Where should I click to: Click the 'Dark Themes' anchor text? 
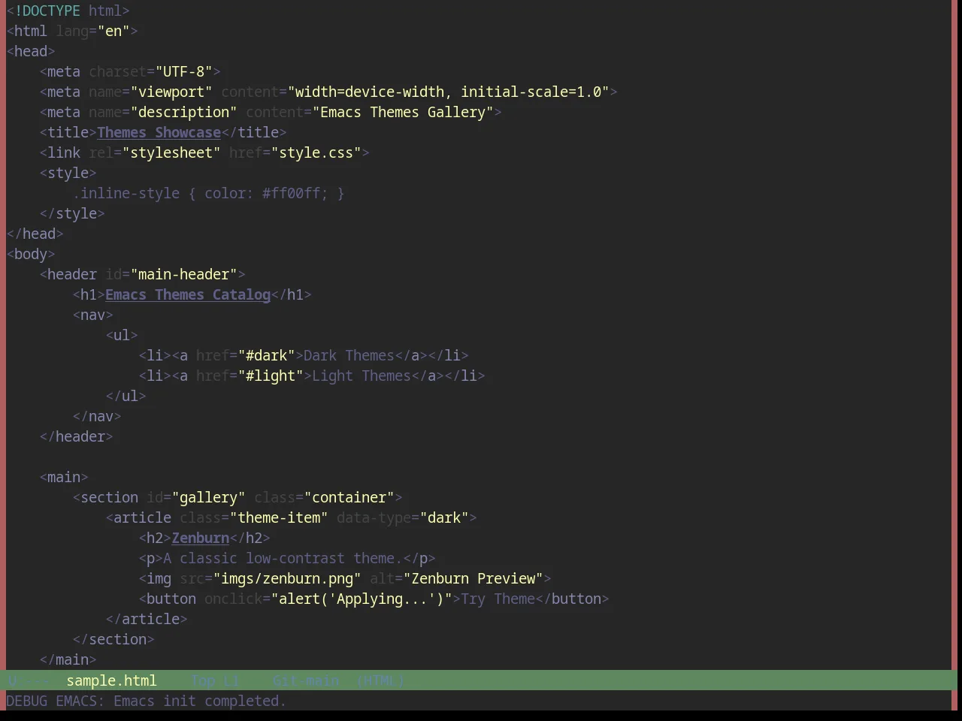click(x=349, y=355)
